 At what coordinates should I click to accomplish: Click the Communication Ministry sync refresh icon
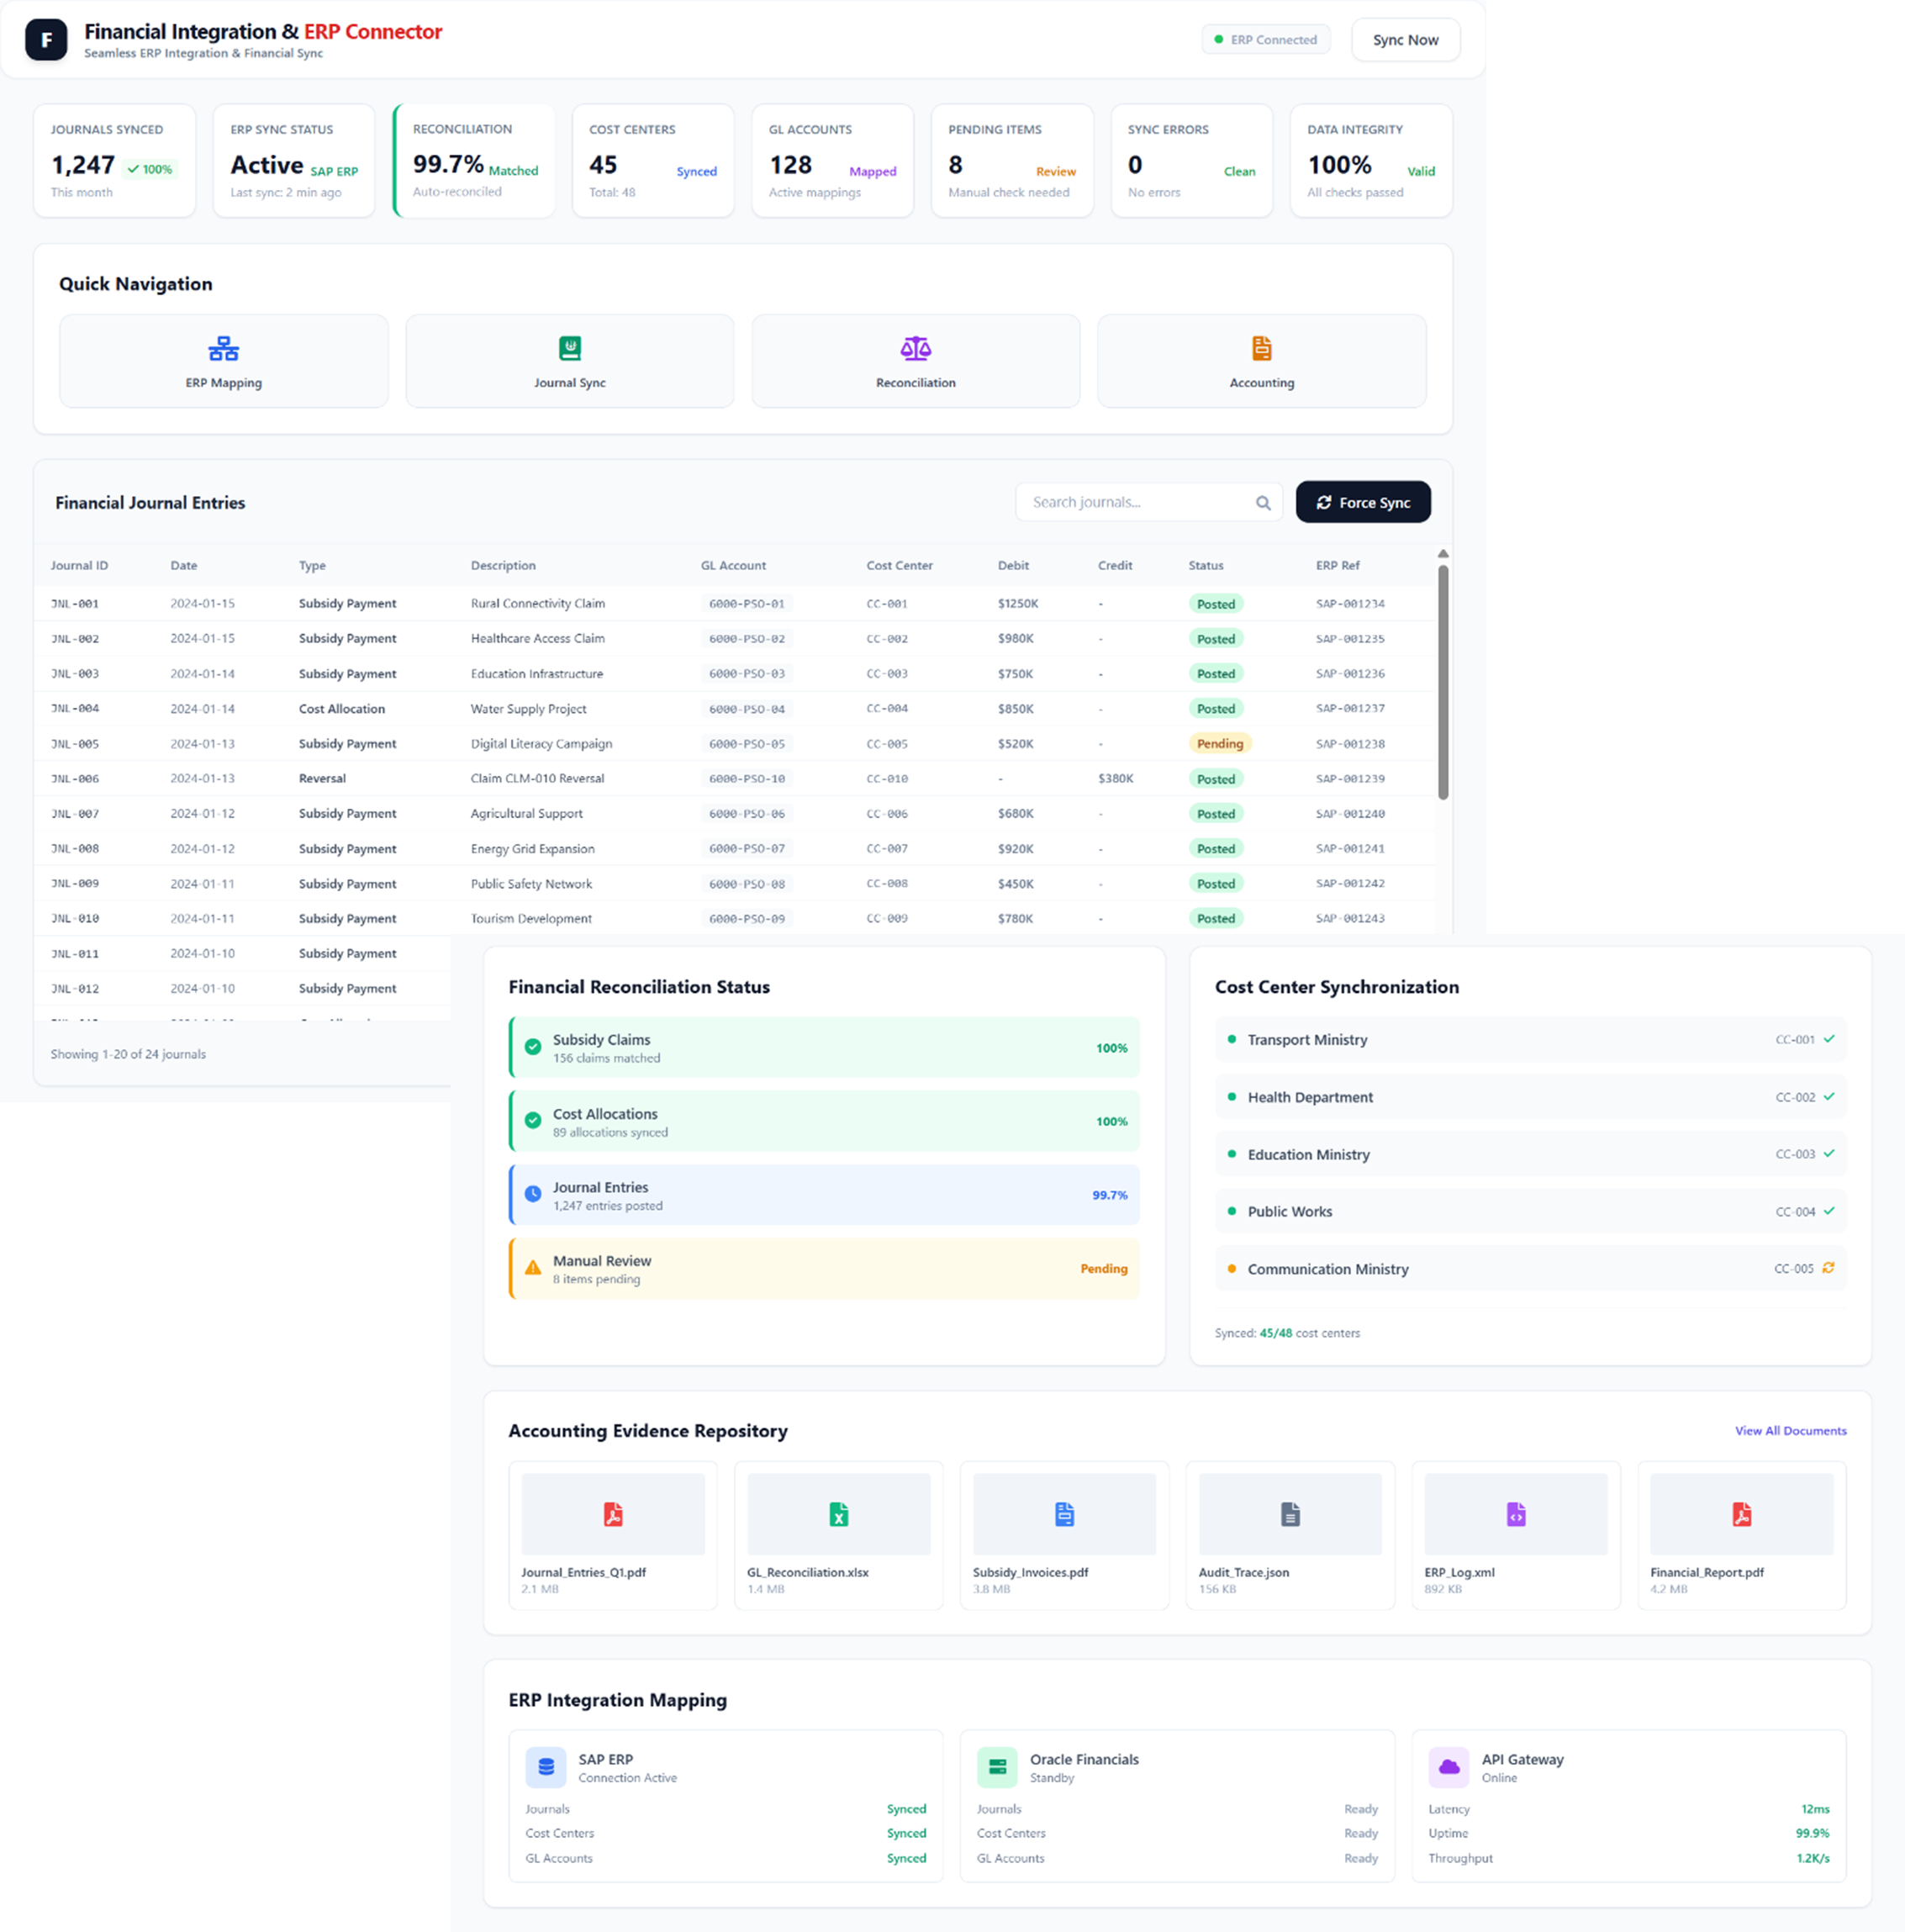pos(1828,1268)
